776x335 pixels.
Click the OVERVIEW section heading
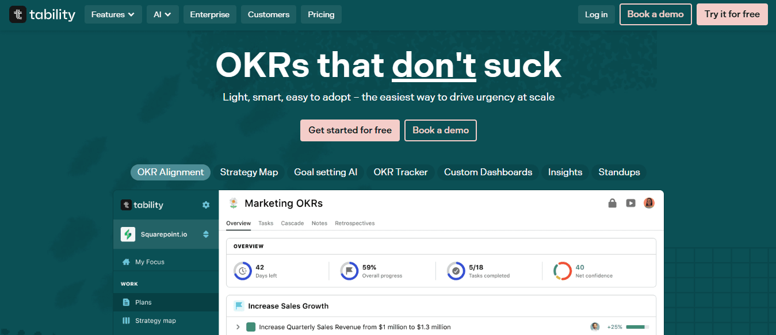249,247
